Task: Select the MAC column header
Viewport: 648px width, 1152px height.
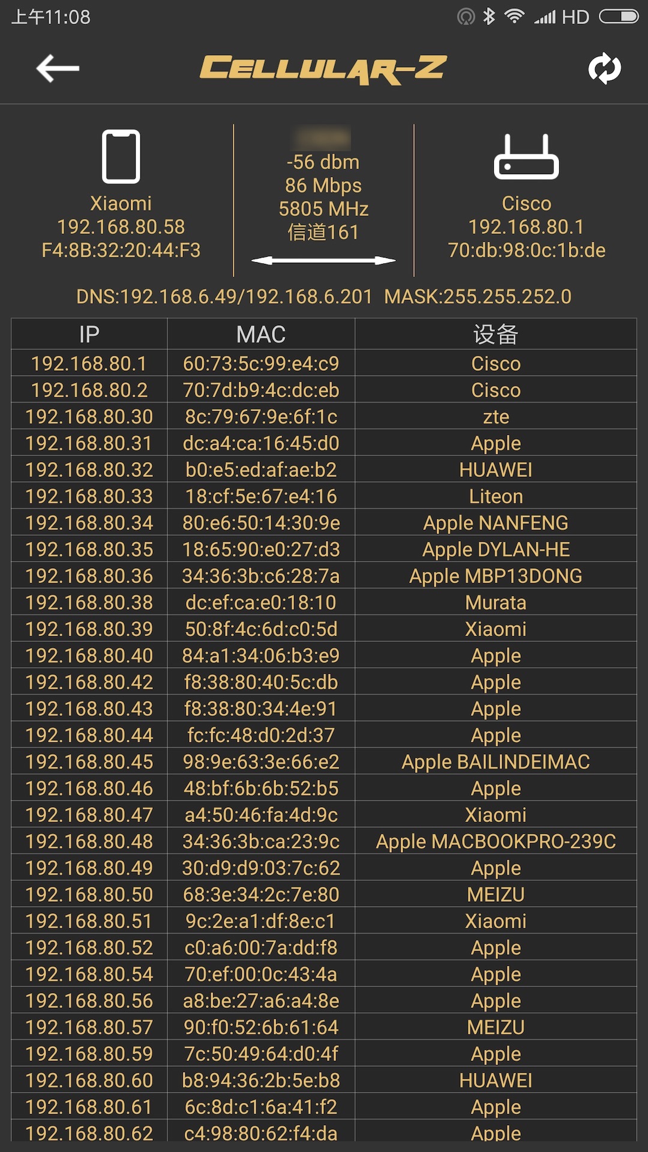Action: click(x=261, y=334)
